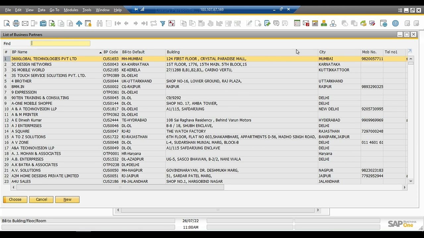Sort by BP Code column header

[111, 52]
